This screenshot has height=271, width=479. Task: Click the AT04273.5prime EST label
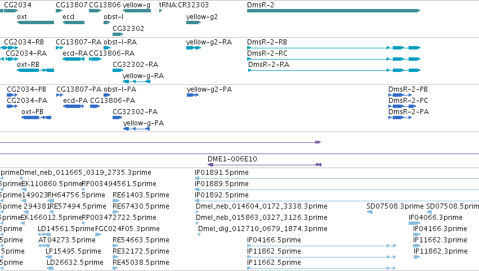pyautogui.click(x=67, y=241)
